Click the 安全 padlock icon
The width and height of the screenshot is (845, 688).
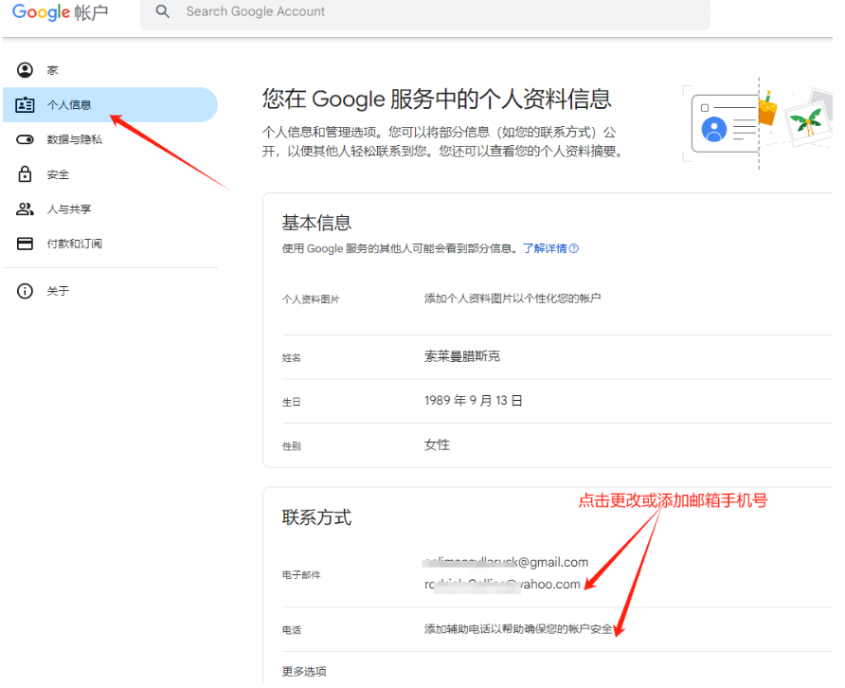25,174
